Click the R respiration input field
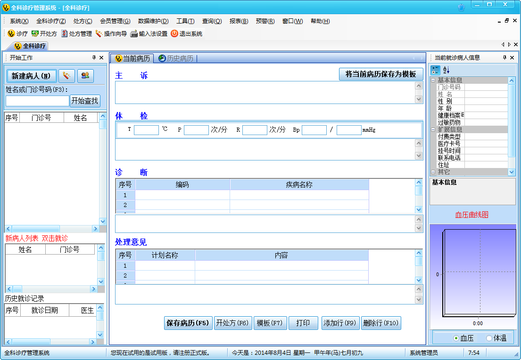521x360 pixels. point(255,130)
